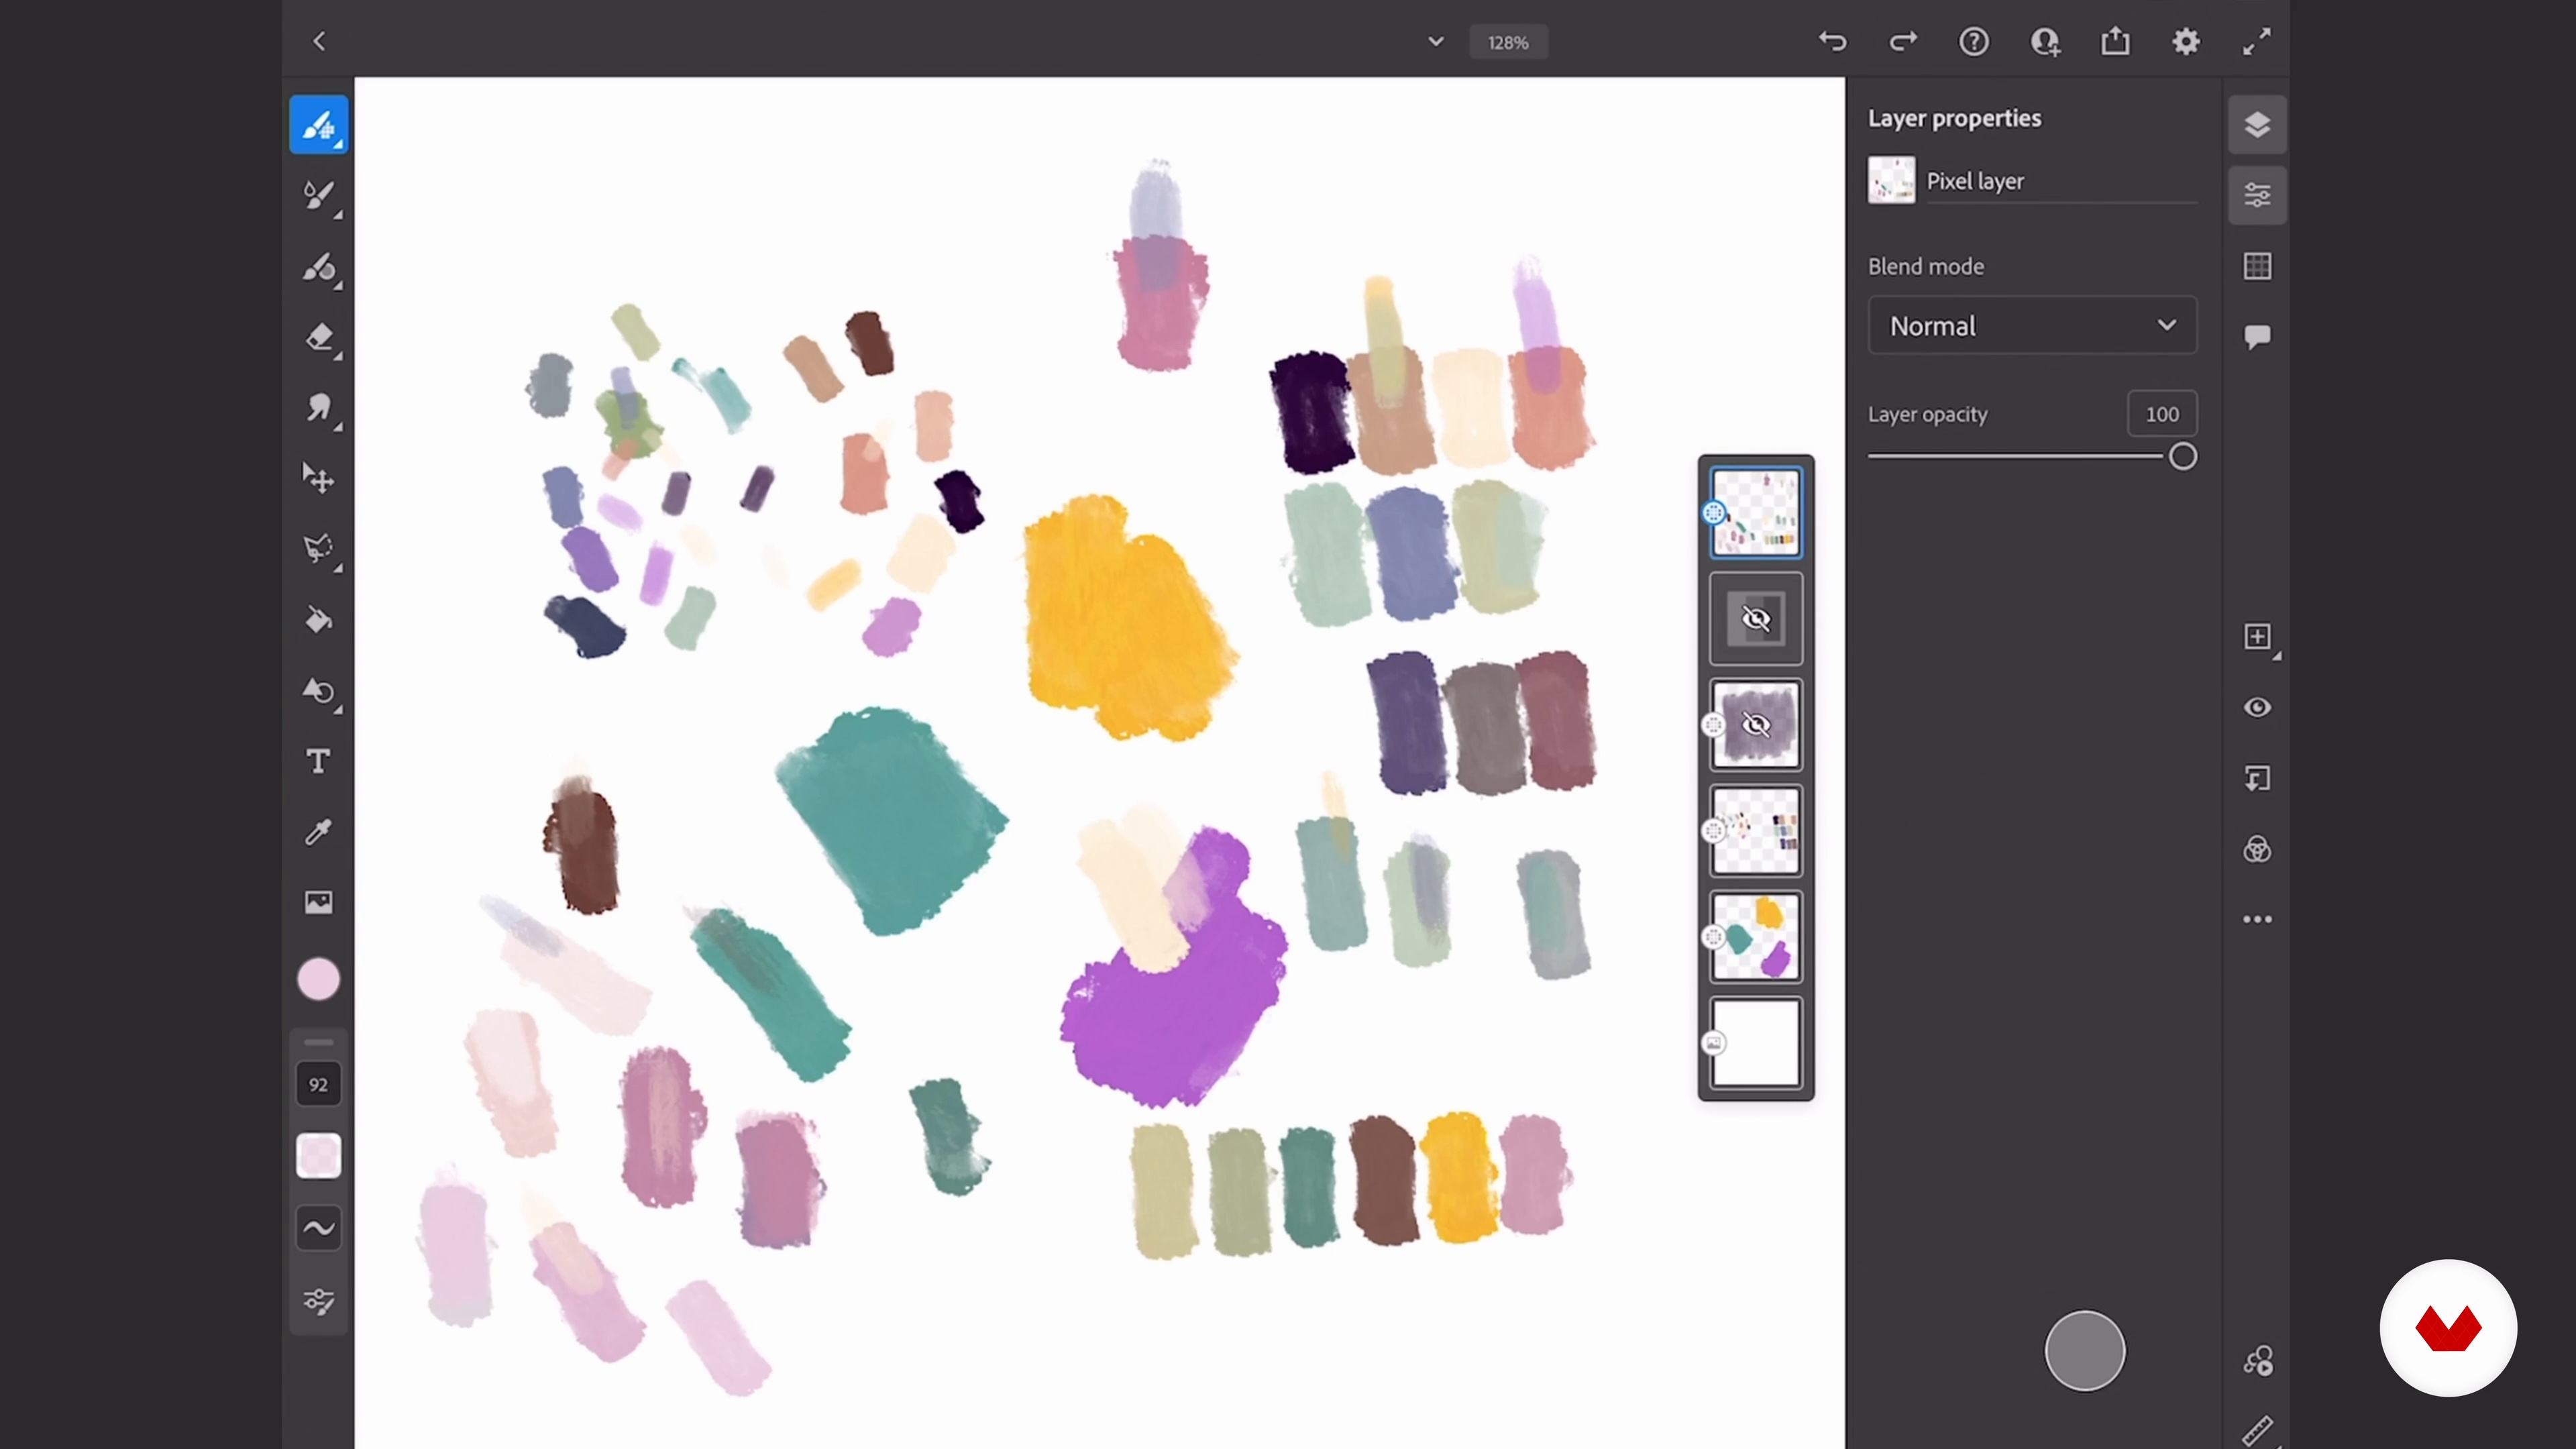The width and height of the screenshot is (2576, 1449).
Task: Select the Lasso selection tool
Action: 319,549
